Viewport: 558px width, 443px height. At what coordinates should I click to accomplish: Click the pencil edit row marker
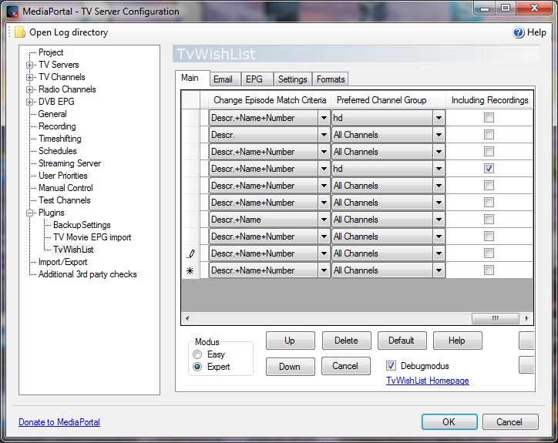click(x=190, y=253)
